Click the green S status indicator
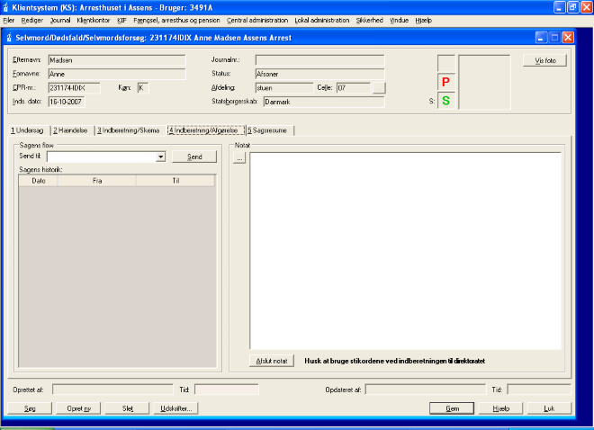The image size is (594, 430). [445, 101]
